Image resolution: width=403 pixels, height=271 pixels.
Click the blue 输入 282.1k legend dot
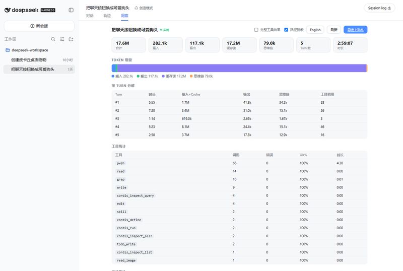click(113, 76)
